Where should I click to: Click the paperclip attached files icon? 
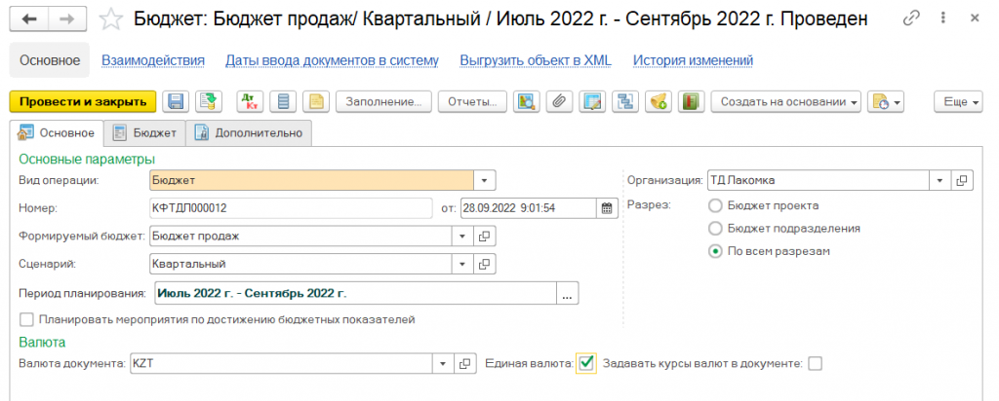click(558, 101)
